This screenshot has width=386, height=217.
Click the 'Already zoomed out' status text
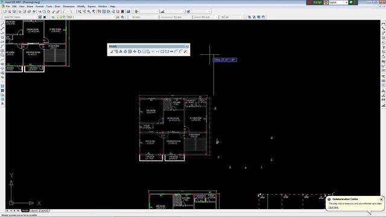pos(19,215)
